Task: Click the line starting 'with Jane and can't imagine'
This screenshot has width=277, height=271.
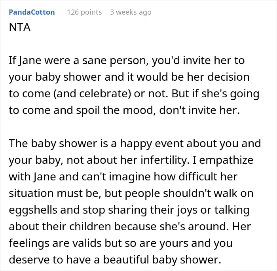Action: 123,177
